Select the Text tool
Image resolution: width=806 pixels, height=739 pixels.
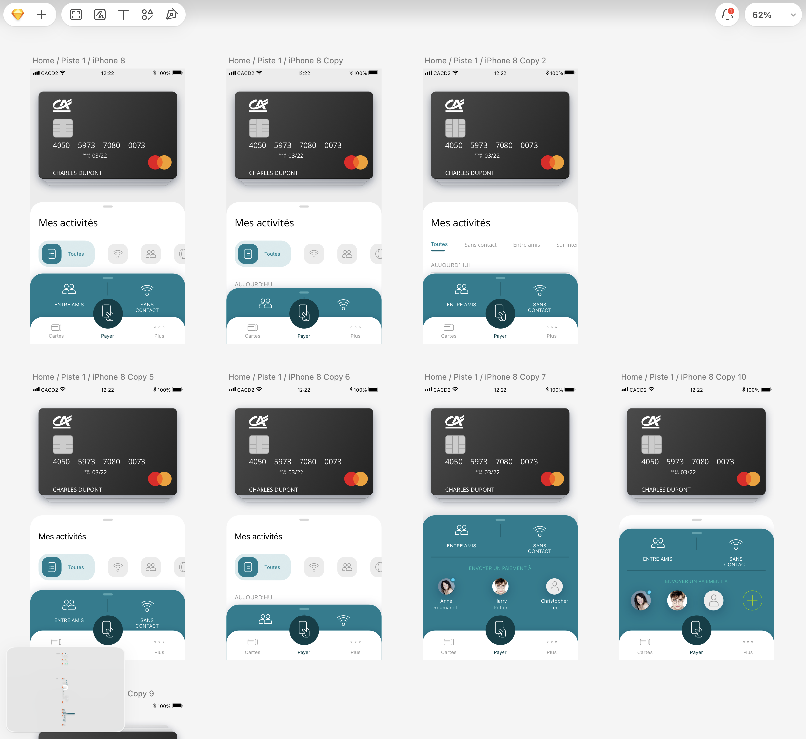[123, 15]
